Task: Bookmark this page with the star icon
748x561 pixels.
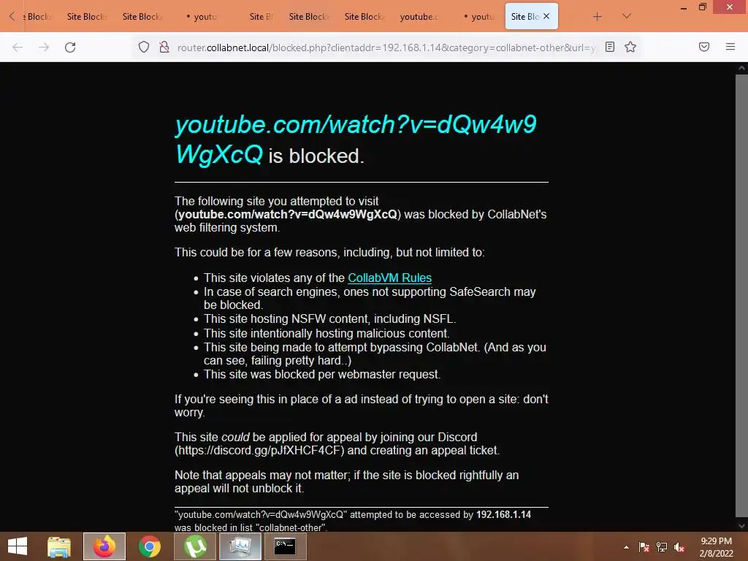Action: click(630, 47)
